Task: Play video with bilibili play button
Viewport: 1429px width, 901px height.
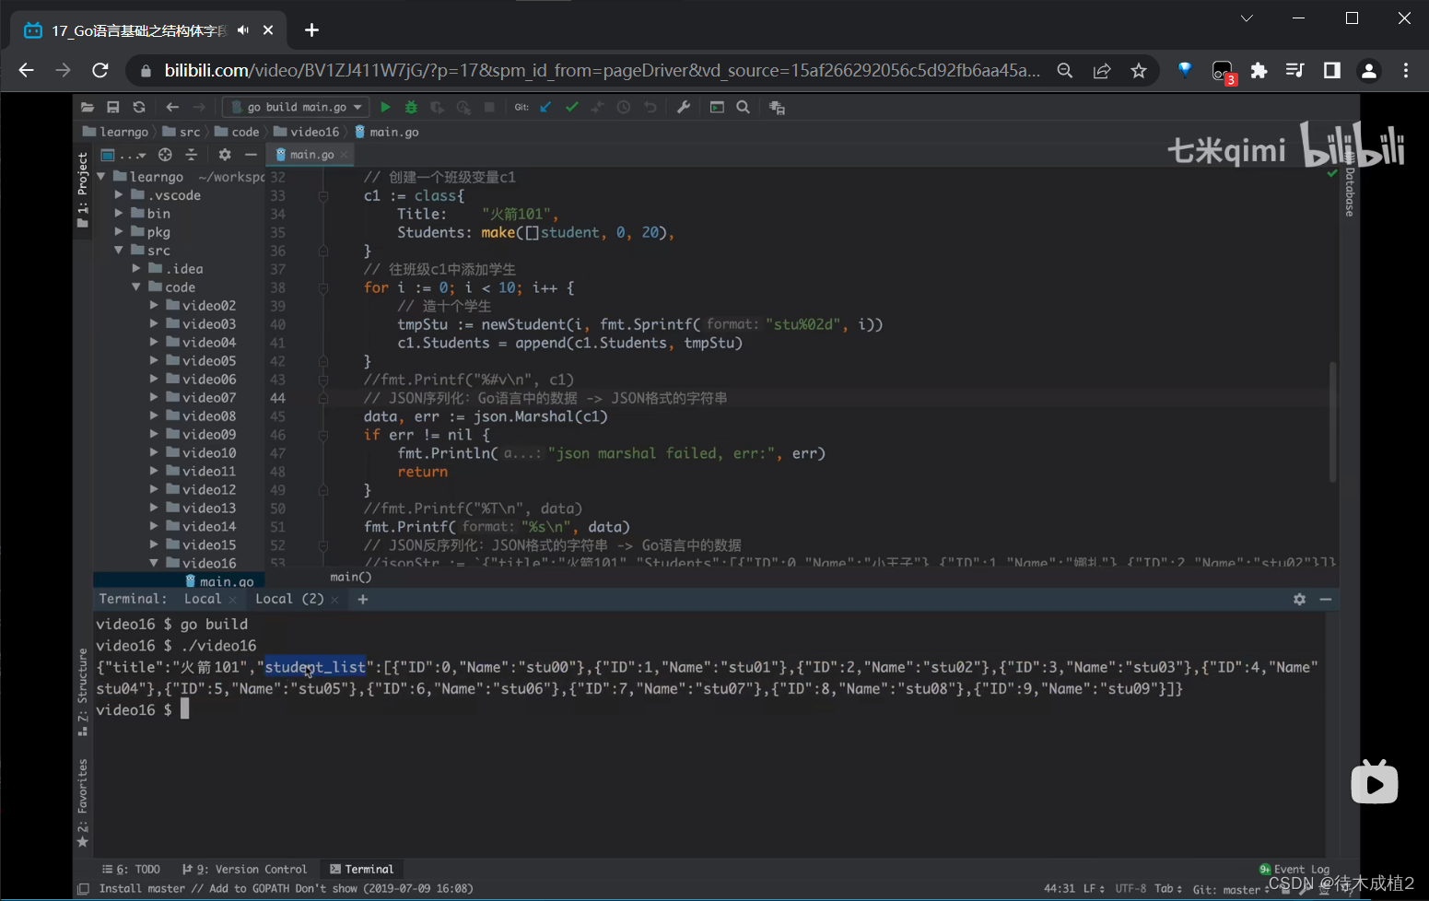Action: [1374, 782]
